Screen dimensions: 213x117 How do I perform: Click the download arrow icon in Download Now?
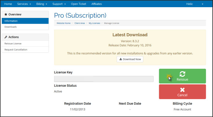tap(121, 59)
